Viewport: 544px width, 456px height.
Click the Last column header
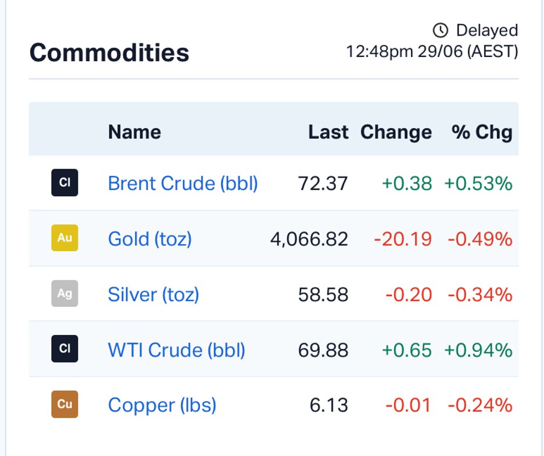328,132
